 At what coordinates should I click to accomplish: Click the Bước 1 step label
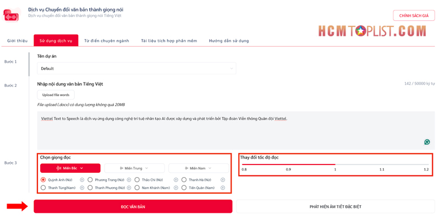pos(10,62)
